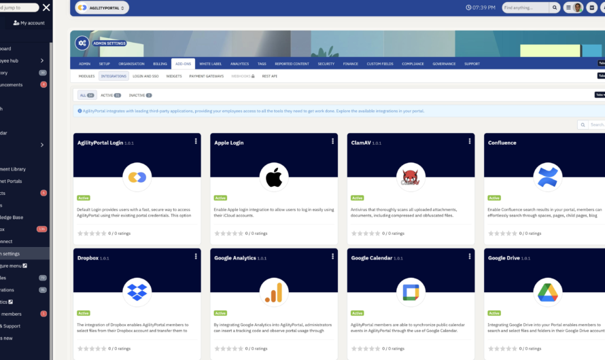Image resolution: width=605 pixels, height=360 pixels.
Task: Click the AgilityPortal Login logo icon
Action: pyautogui.click(x=137, y=177)
